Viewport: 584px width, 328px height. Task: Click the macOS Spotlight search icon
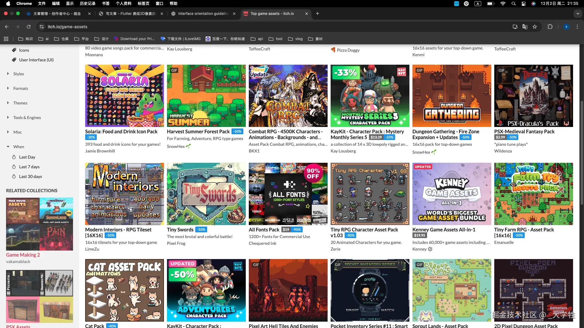tap(513, 4)
